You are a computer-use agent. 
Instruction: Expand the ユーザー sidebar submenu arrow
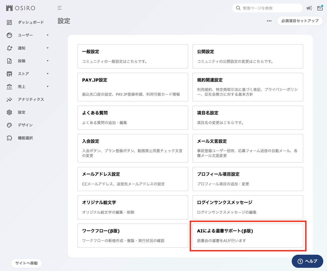[48, 35]
